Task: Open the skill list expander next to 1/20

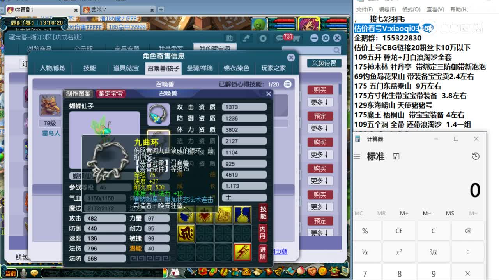Action: pyautogui.click(x=288, y=84)
